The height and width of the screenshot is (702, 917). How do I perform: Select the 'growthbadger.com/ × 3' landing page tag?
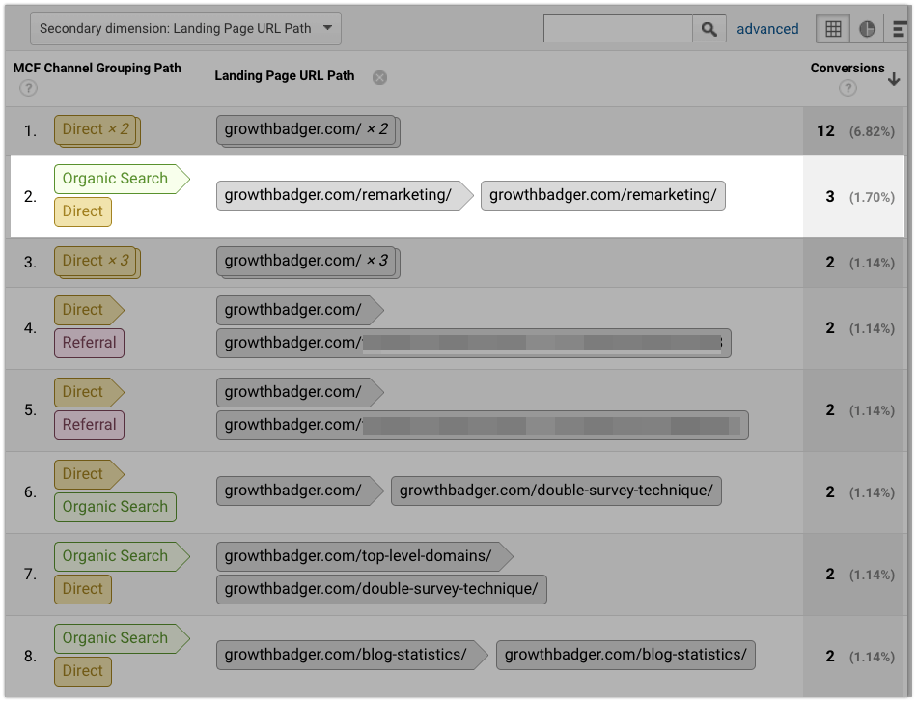click(x=308, y=262)
